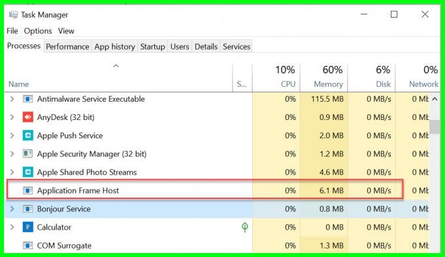Click the 0.8 MB memory value for Bonjour

331,209
